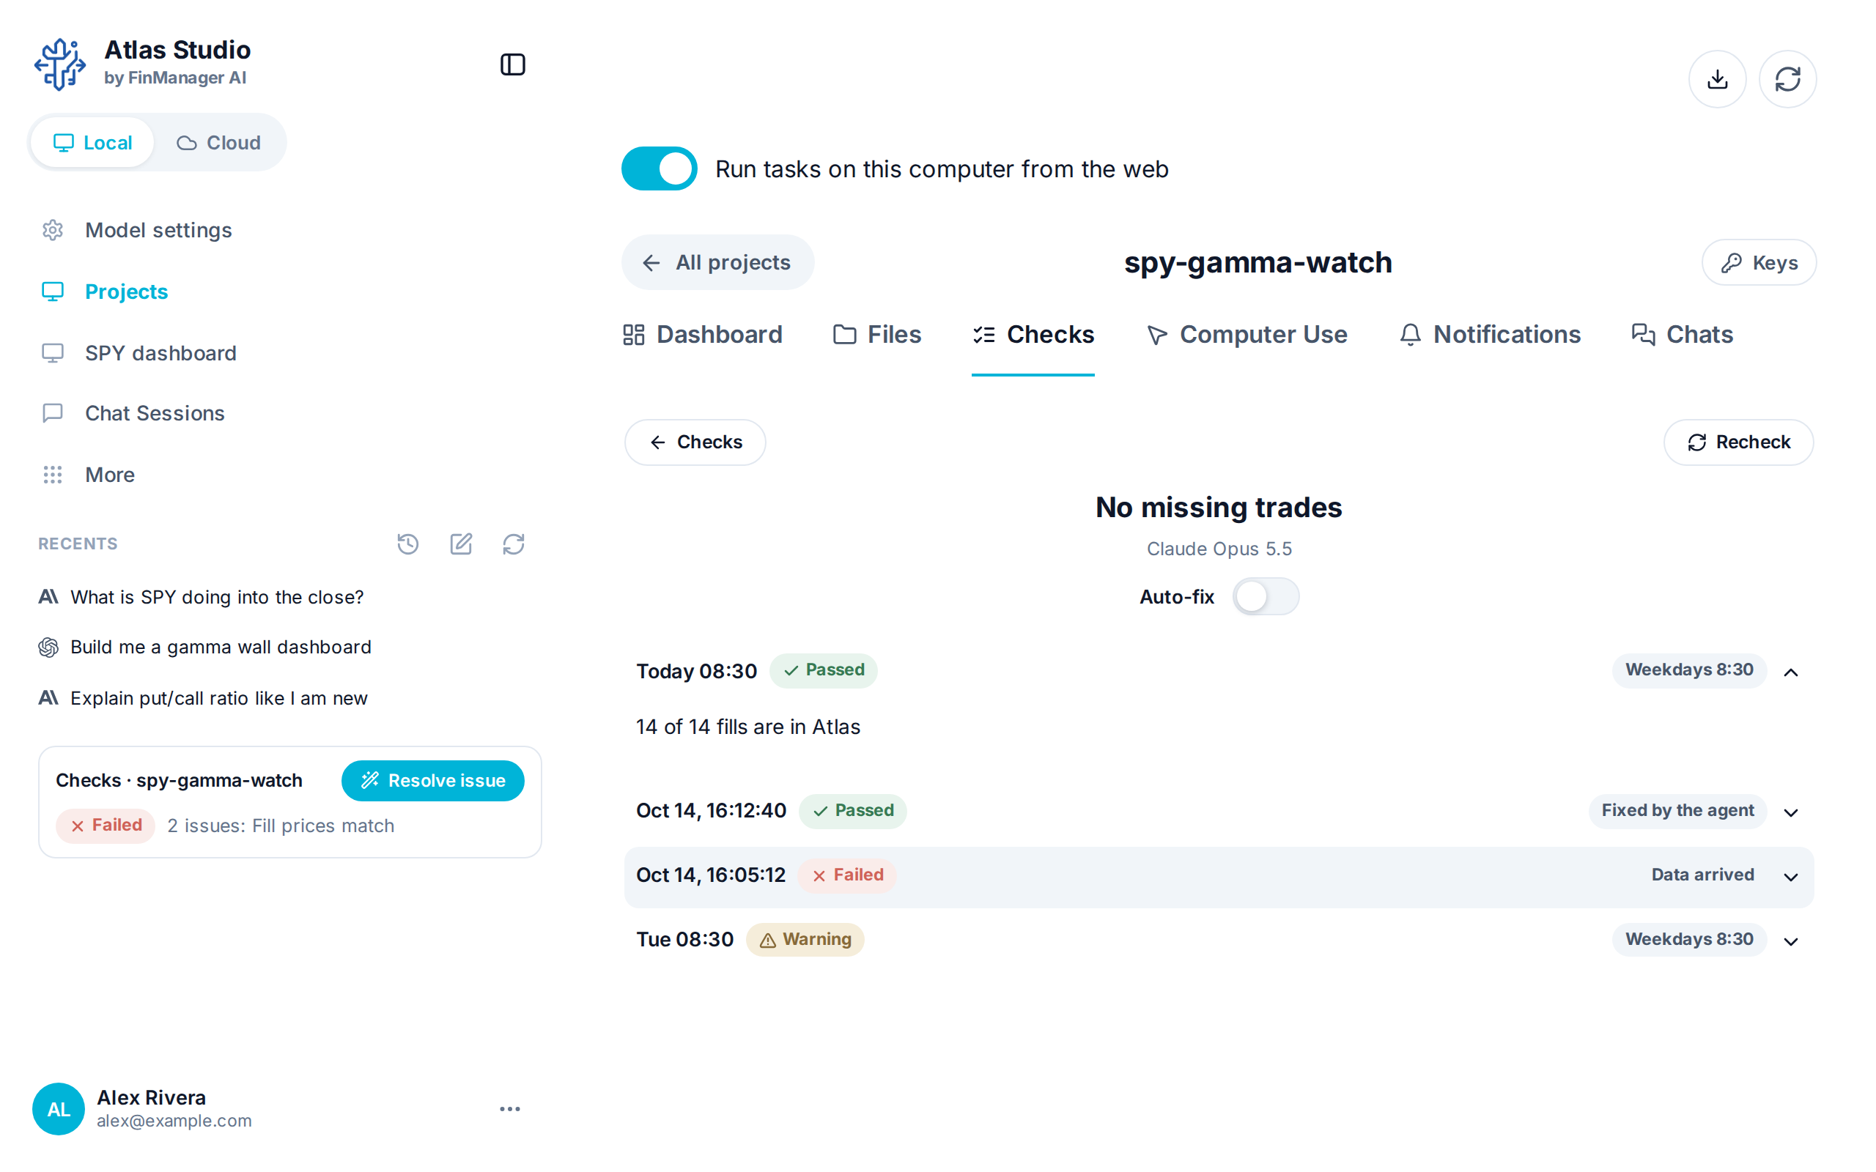Click 'Fixed by the agent' tag

(x=1677, y=811)
